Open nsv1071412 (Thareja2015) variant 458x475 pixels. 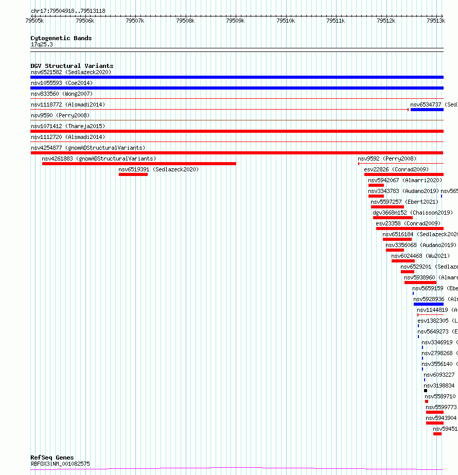tap(68, 126)
